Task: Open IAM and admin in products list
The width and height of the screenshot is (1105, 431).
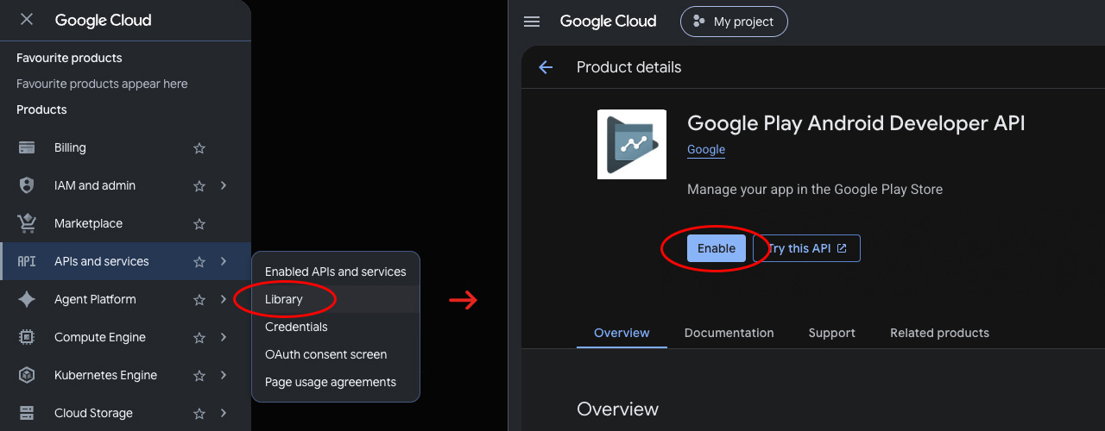Action: 125,185
